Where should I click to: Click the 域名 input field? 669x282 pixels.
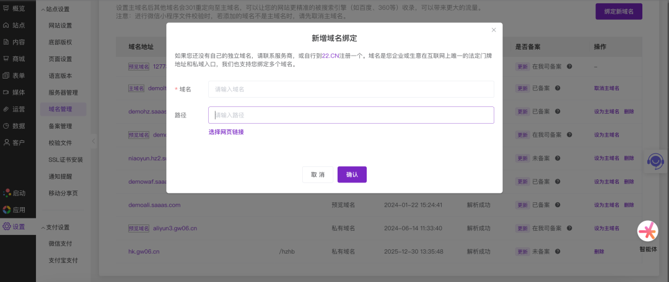tap(351, 89)
